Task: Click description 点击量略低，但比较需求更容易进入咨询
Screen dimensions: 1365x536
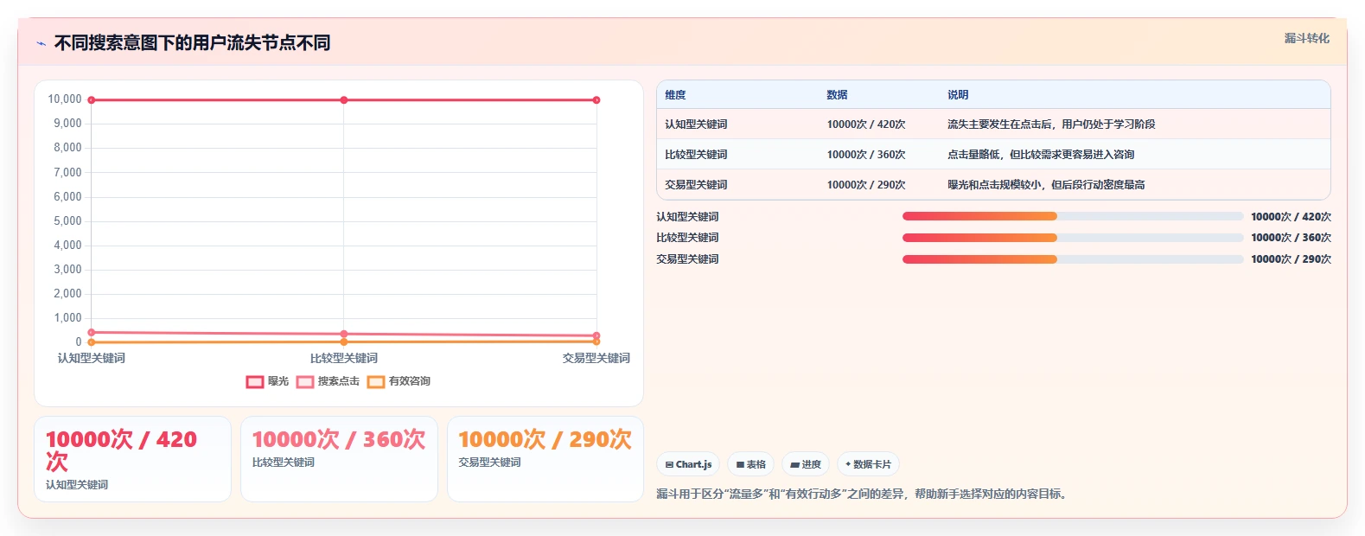Action: pyautogui.click(x=1041, y=155)
